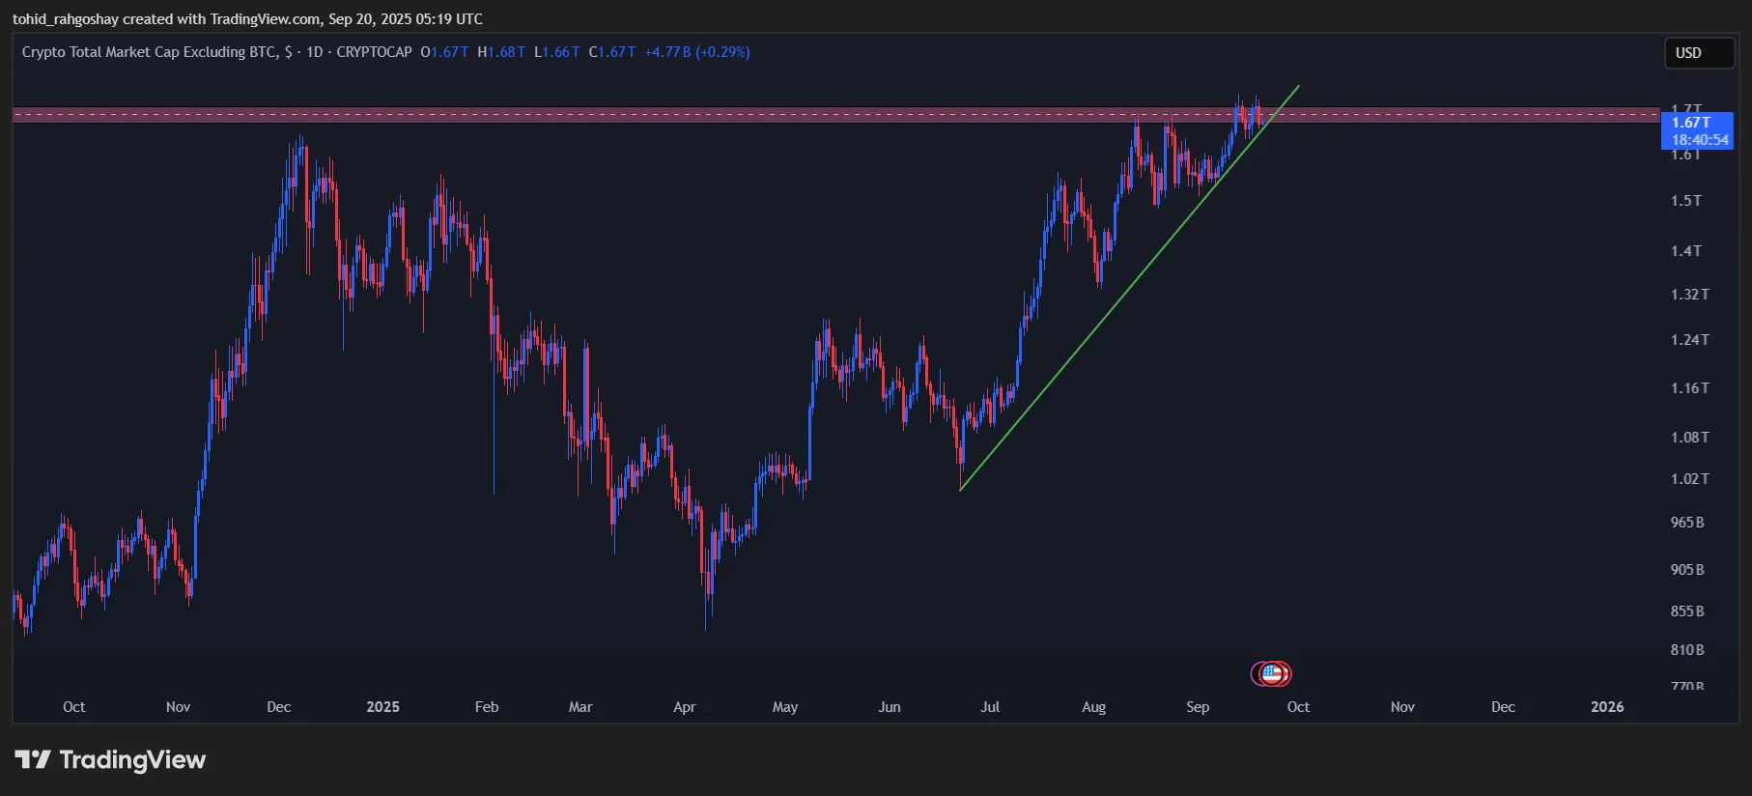Click the TradingView logo icon

tap(33, 760)
